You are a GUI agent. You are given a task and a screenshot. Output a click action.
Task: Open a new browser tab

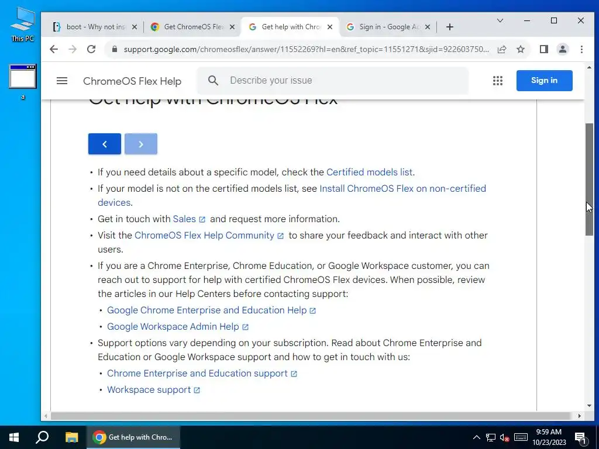click(x=450, y=27)
